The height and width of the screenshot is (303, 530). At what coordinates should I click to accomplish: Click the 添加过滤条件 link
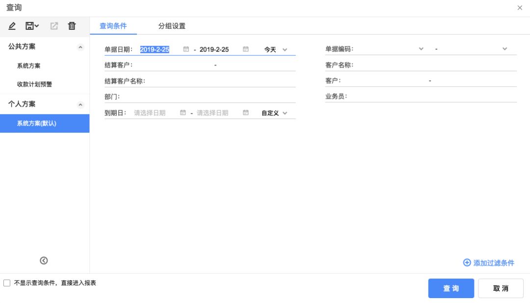tap(489, 263)
